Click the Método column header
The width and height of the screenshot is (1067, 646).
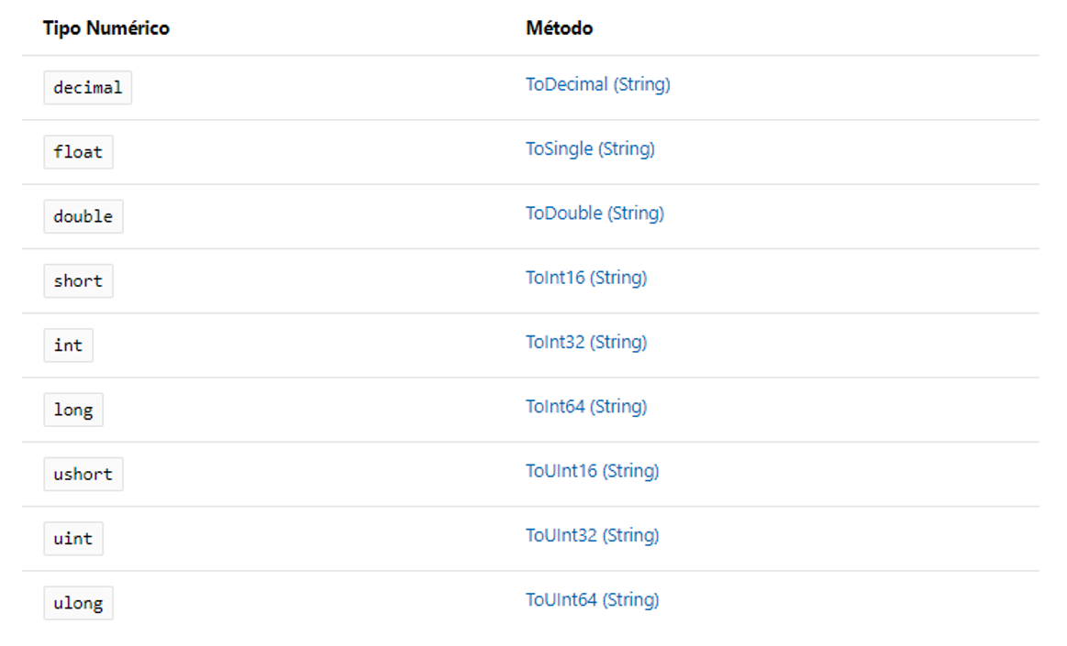click(x=559, y=28)
